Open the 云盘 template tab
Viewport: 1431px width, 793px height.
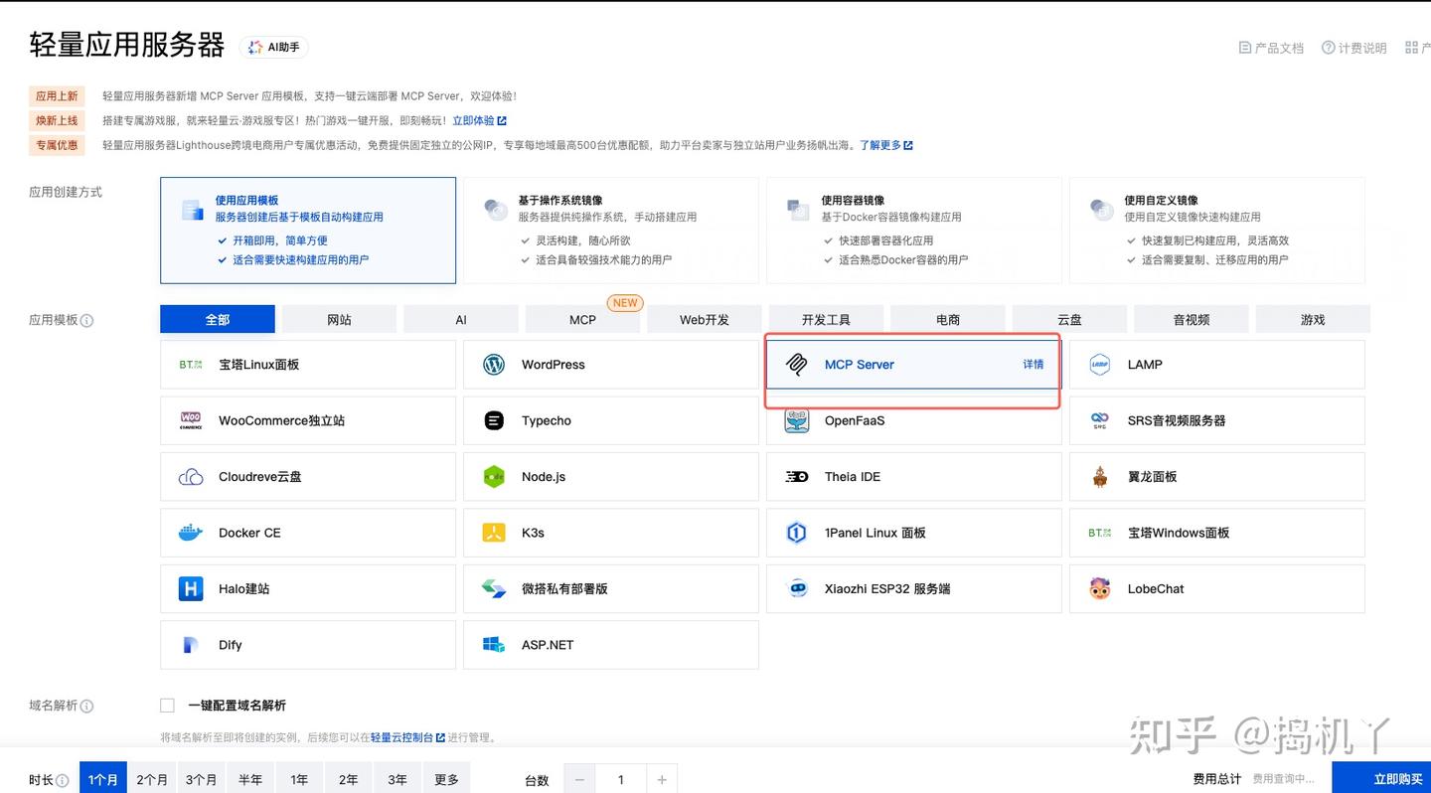[x=1069, y=319]
